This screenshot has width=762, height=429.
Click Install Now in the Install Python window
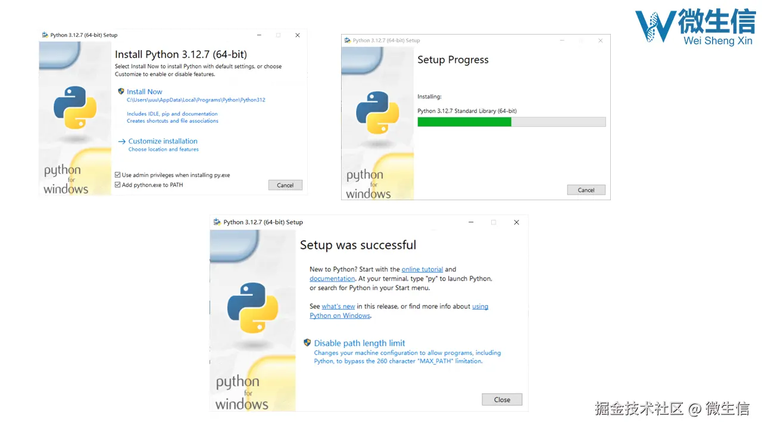coord(145,92)
